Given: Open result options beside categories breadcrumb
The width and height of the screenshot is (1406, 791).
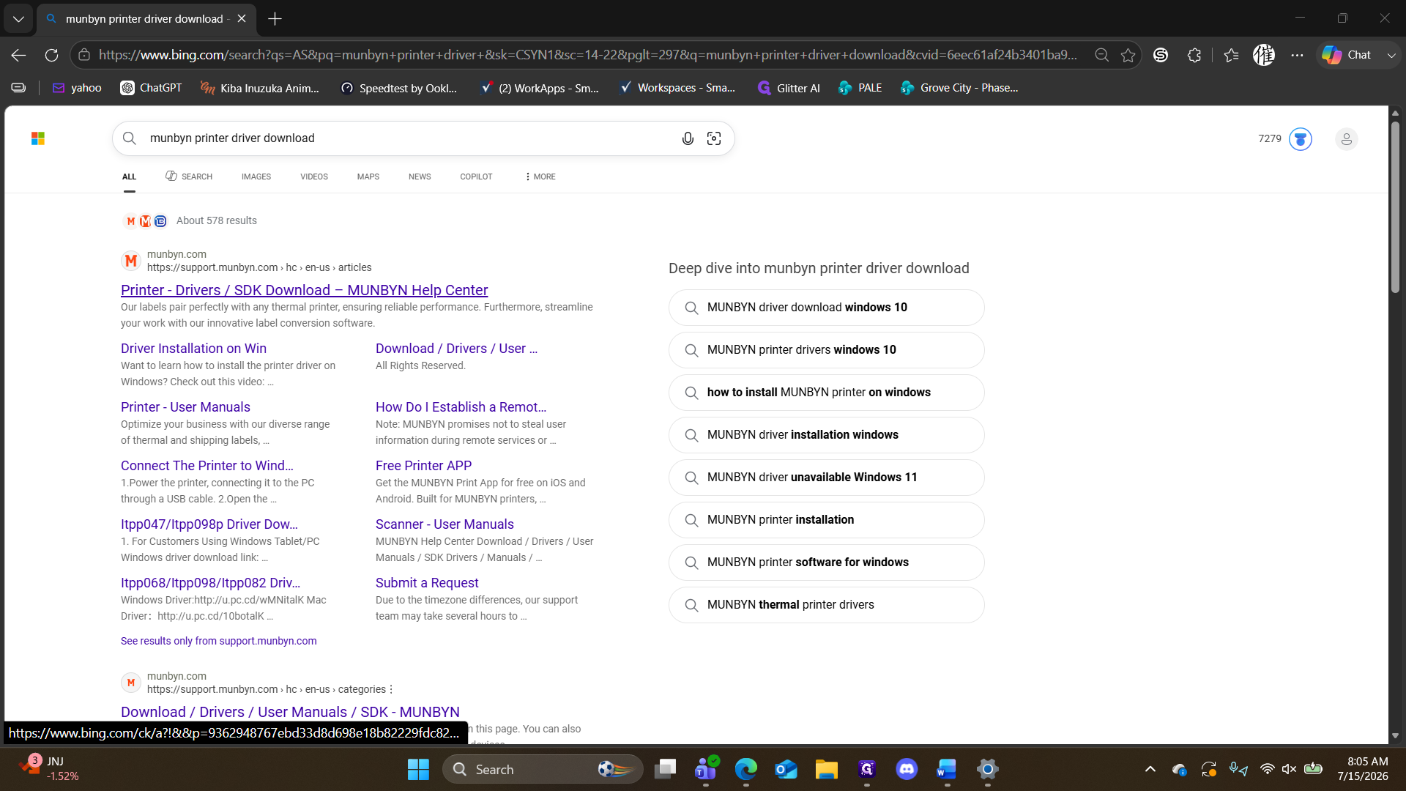Looking at the screenshot, I should pyautogui.click(x=391, y=689).
